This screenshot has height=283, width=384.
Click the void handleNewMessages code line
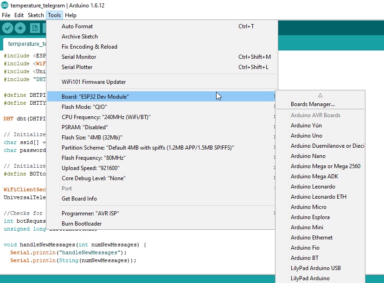tap(75, 245)
